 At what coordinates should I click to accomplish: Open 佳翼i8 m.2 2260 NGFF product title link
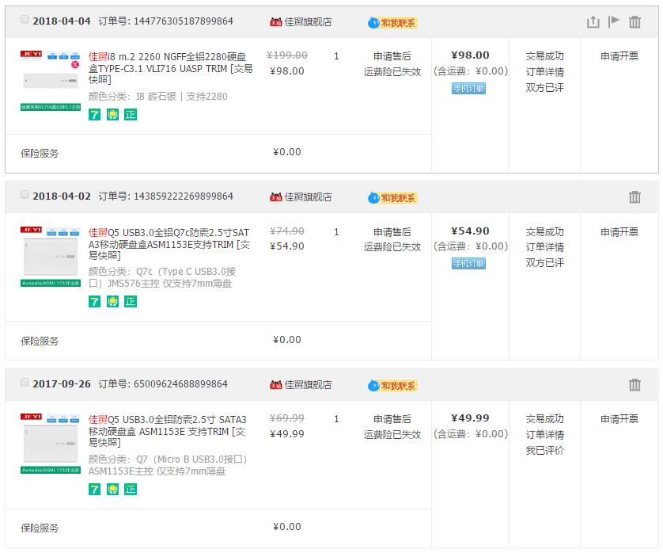click(x=170, y=68)
